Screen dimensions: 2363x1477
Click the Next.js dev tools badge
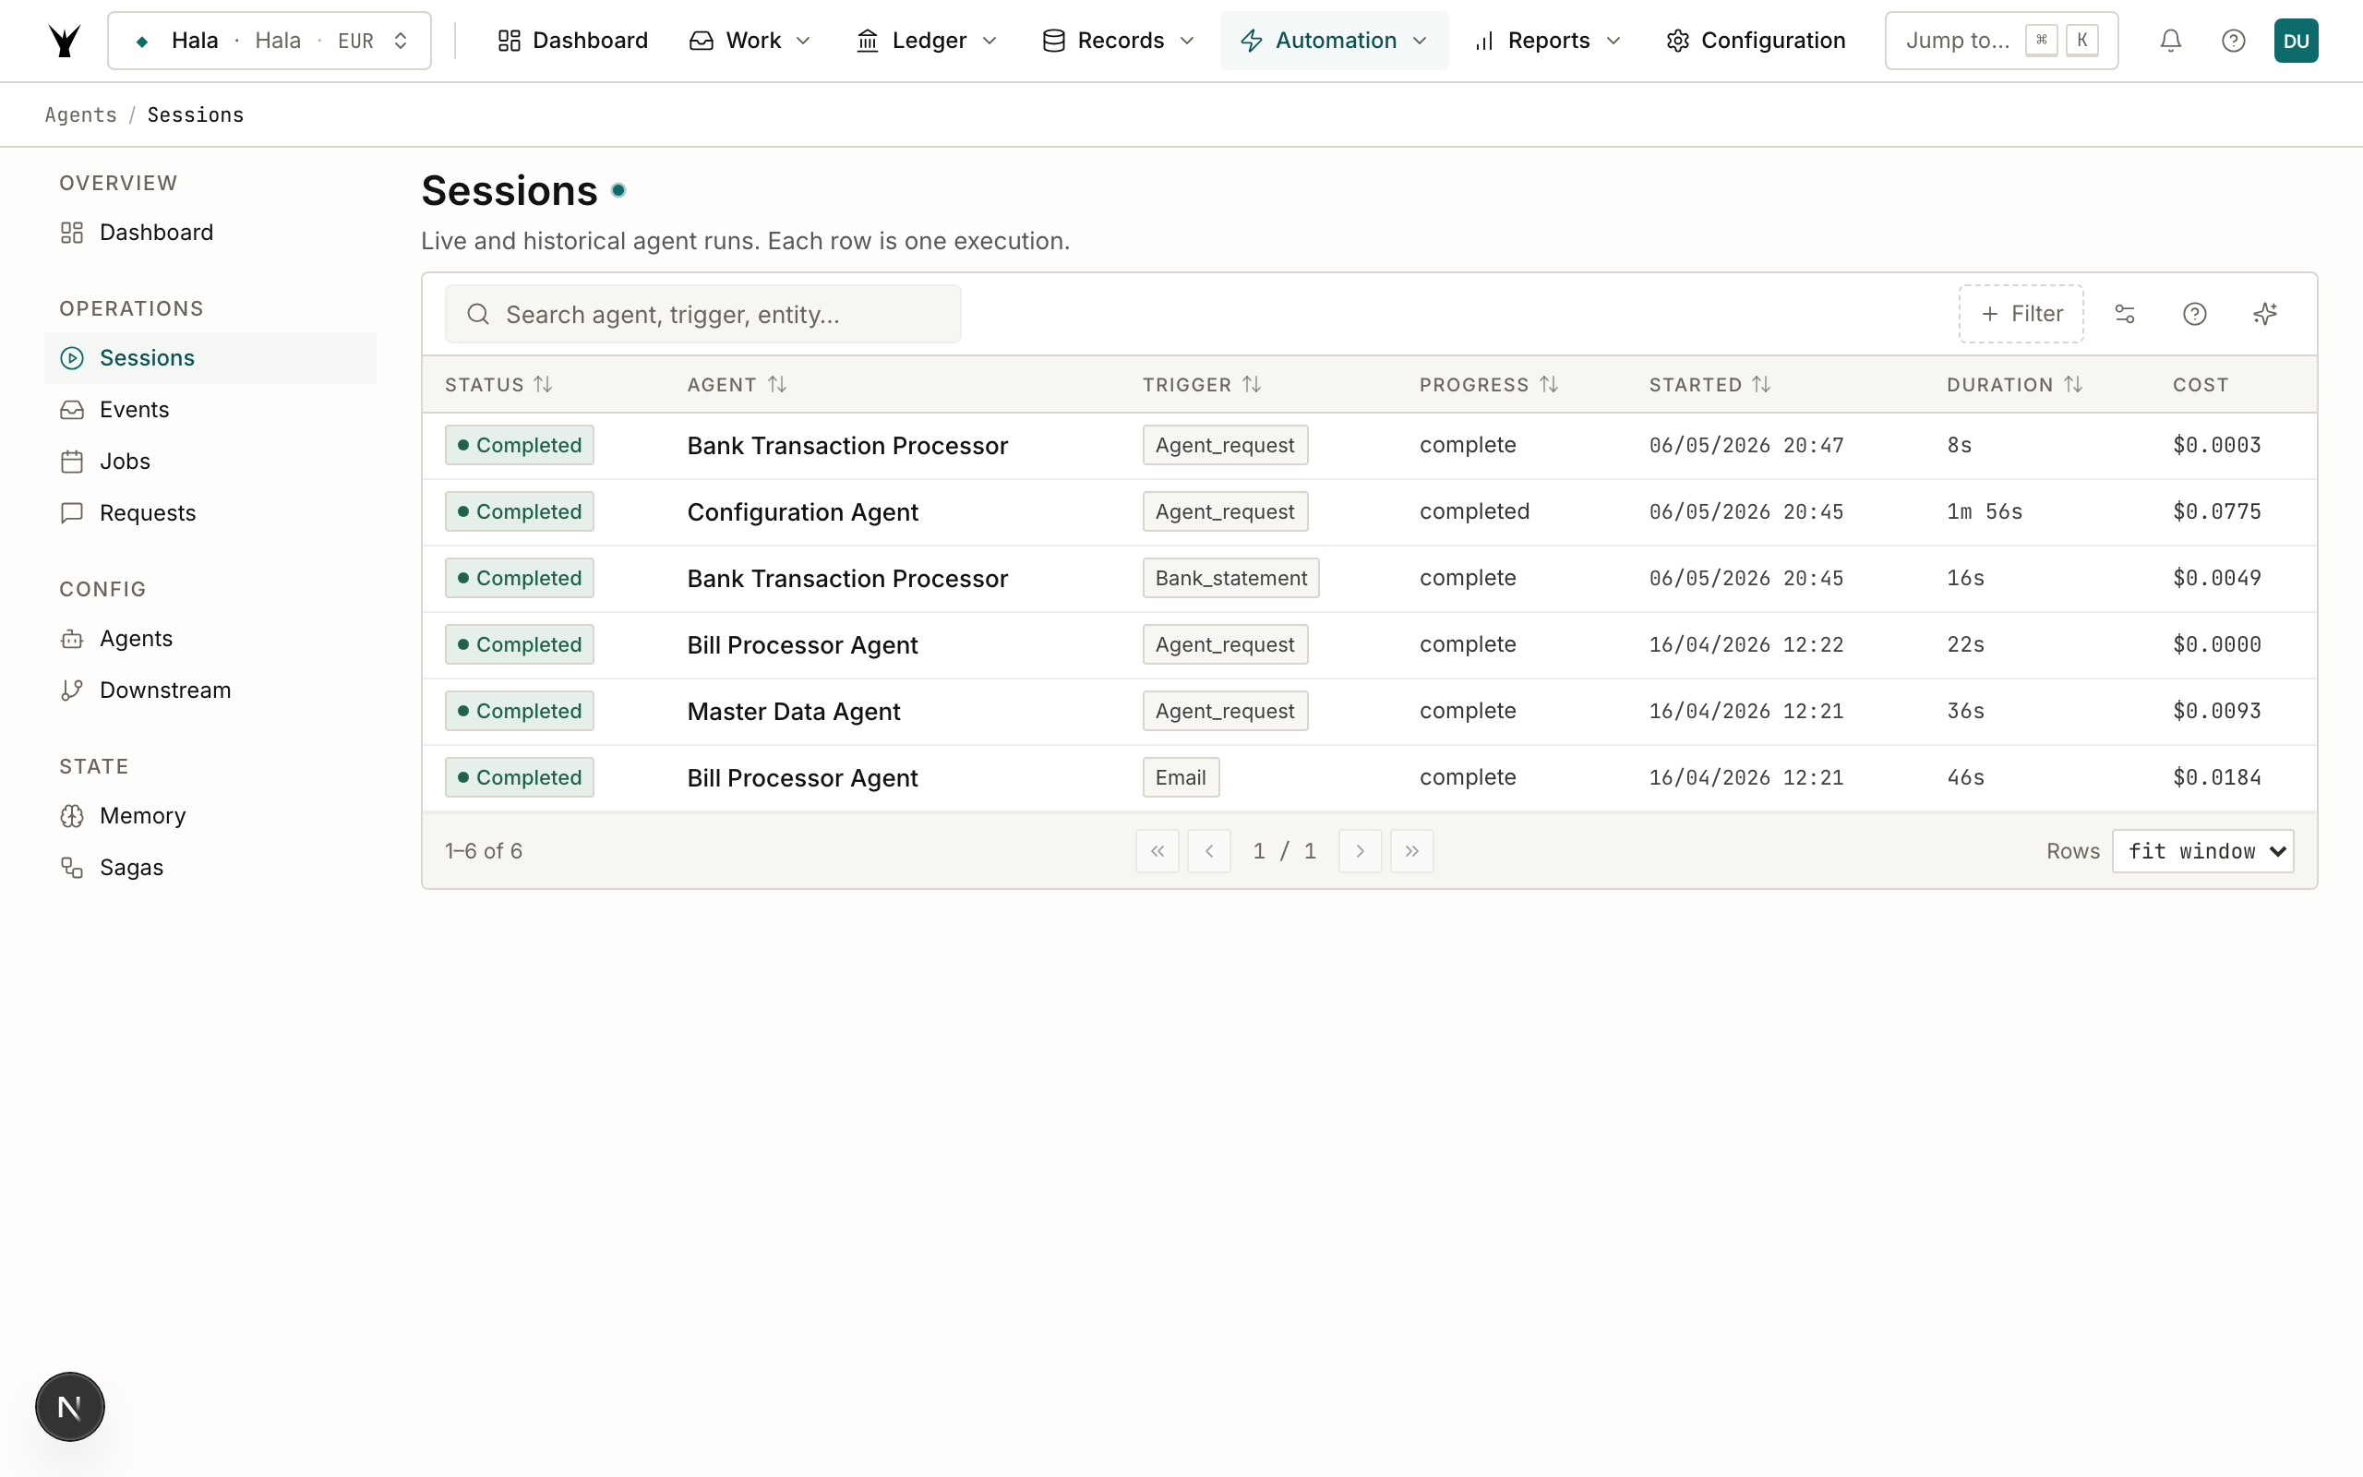[69, 1407]
